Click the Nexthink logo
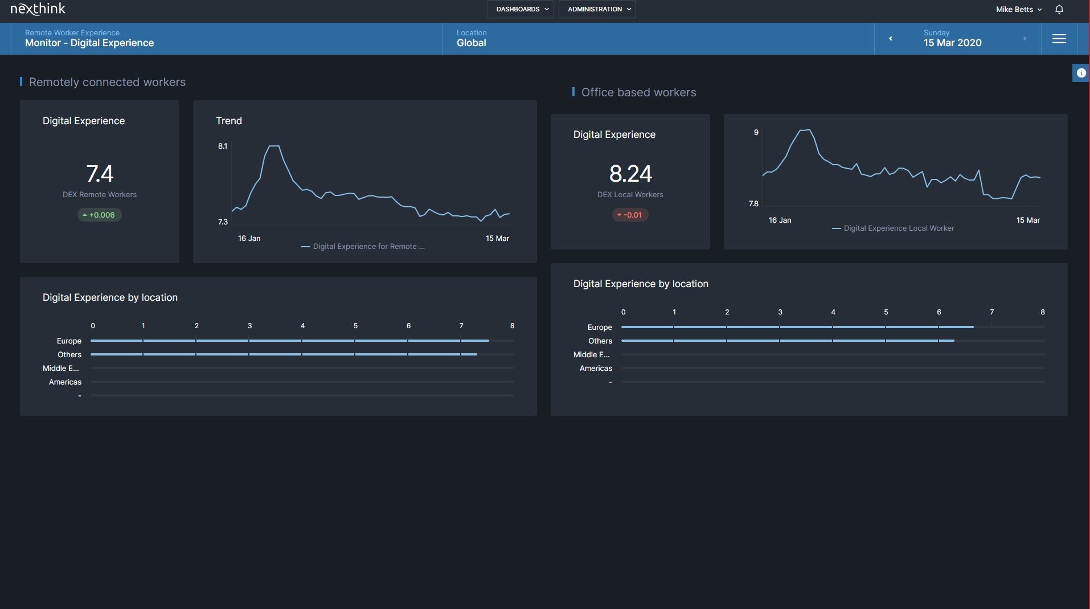This screenshot has width=1090, height=609. click(x=38, y=9)
